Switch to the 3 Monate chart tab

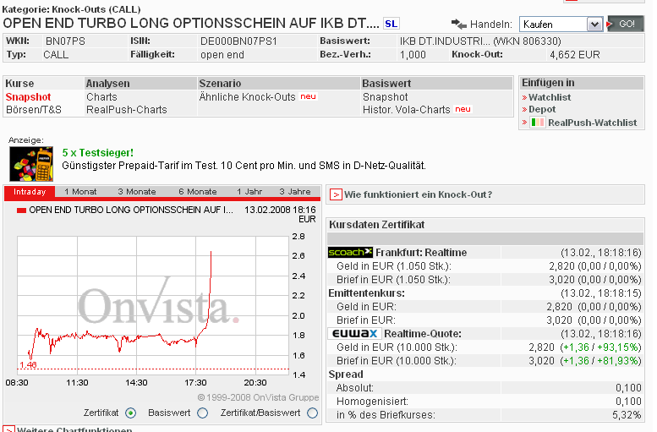(x=137, y=192)
